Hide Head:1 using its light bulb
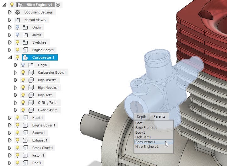227x166 pixels. tap(17, 117)
